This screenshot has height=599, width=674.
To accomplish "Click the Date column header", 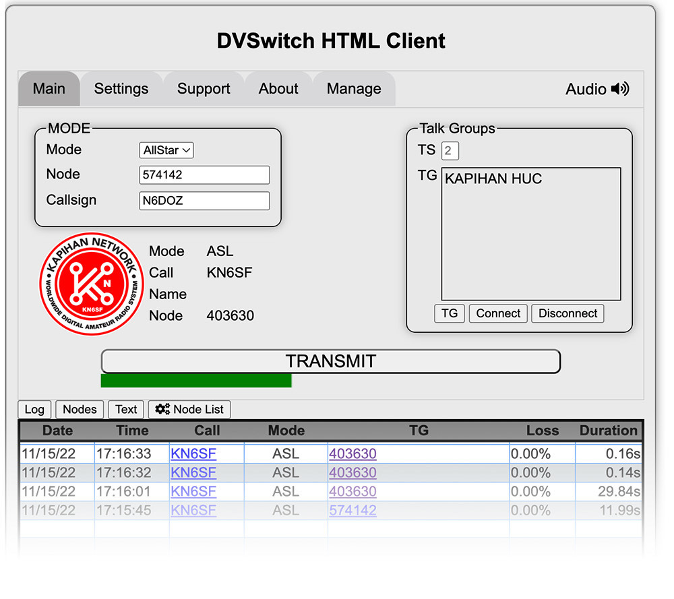I will pyautogui.click(x=57, y=431).
